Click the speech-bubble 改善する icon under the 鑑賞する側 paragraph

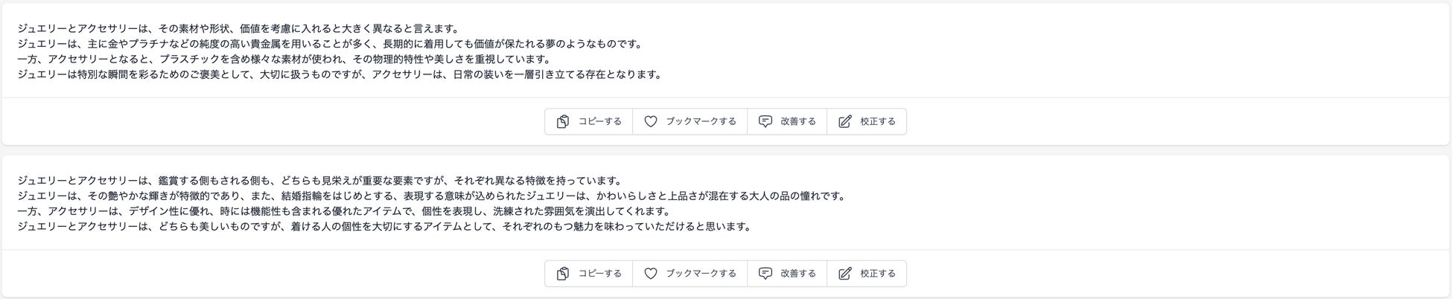click(765, 273)
